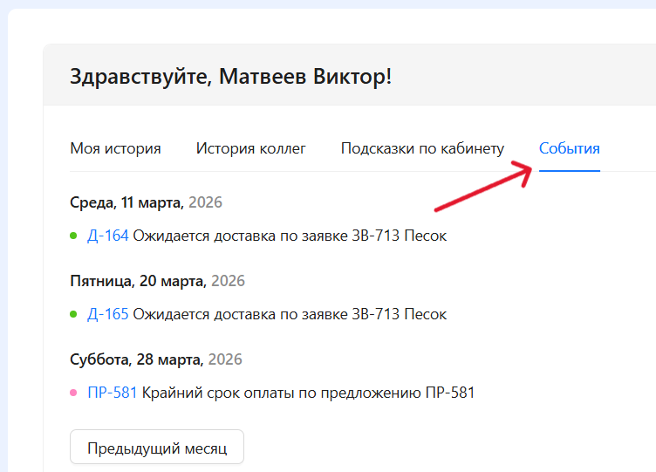Image resolution: width=656 pixels, height=472 pixels.
Task: Click the green status dot next to Д-165
Action: 73,314
